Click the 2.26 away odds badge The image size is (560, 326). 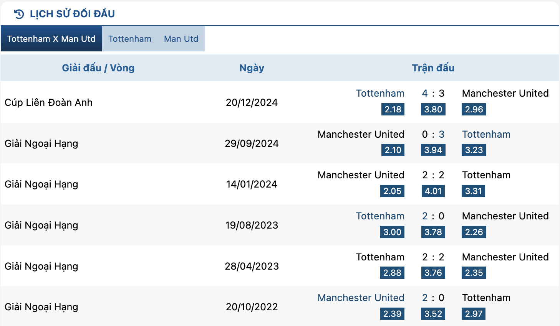click(x=474, y=232)
